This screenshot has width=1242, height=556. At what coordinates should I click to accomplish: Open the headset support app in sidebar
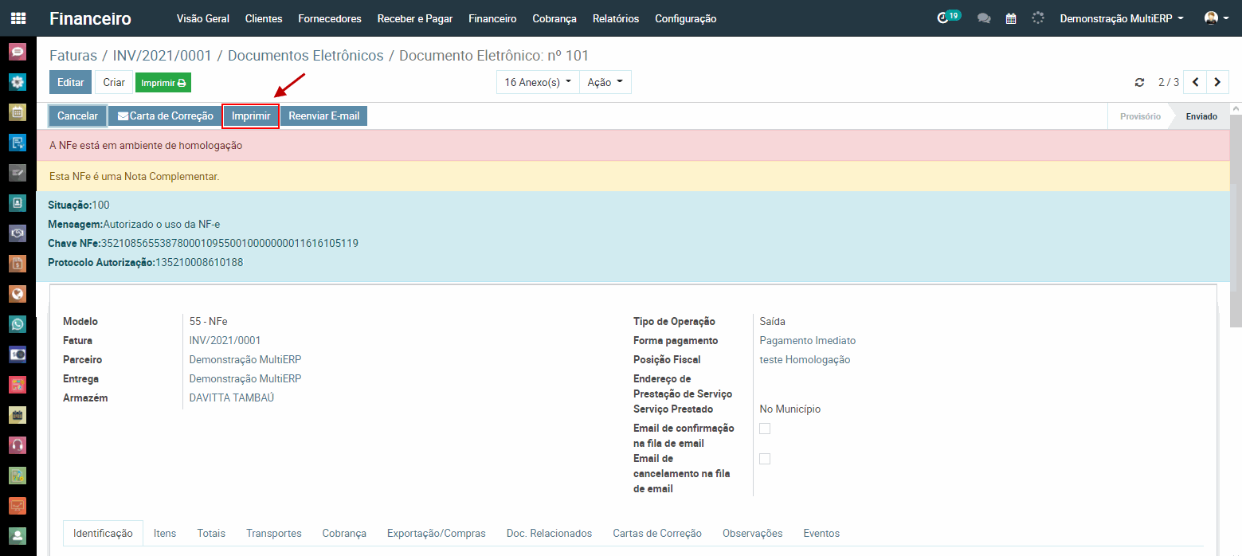18,444
